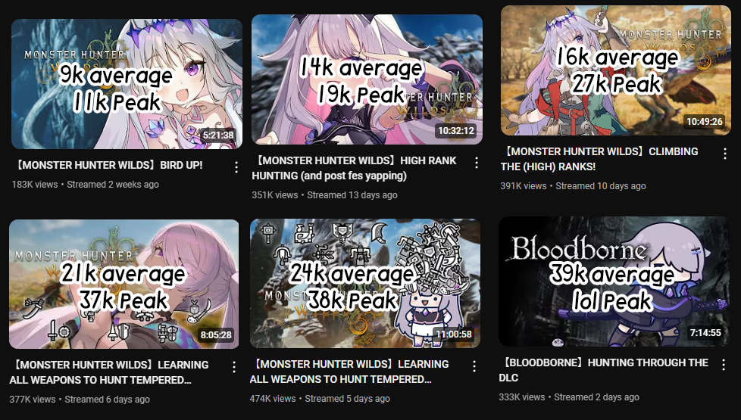741x420 pixels.
Task: Open the 24k average 38k Peak thumbnail
Action: 365,283
